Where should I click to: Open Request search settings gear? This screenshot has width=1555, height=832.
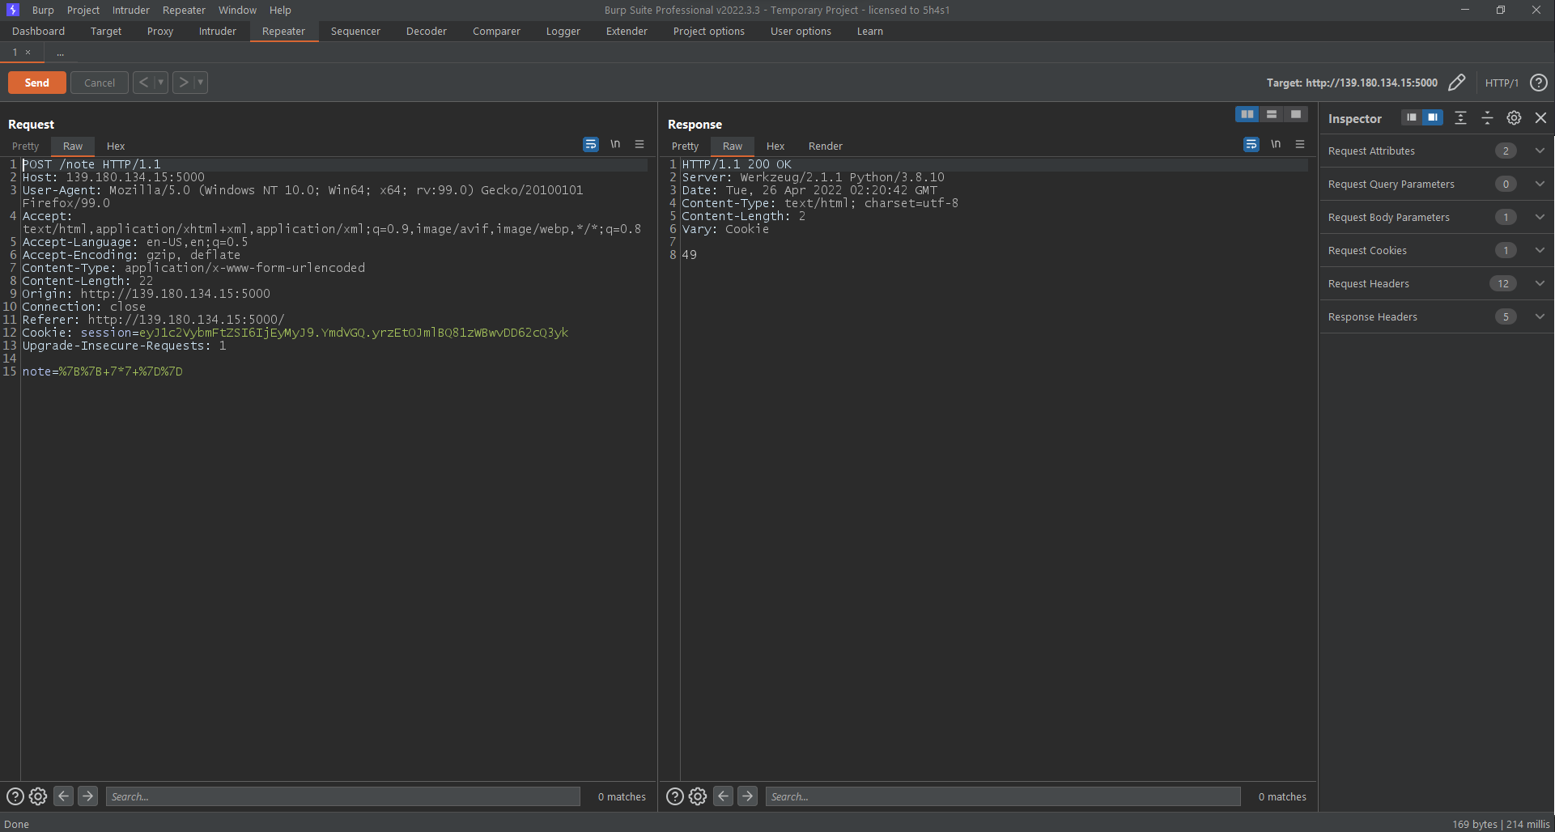tap(38, 796)
